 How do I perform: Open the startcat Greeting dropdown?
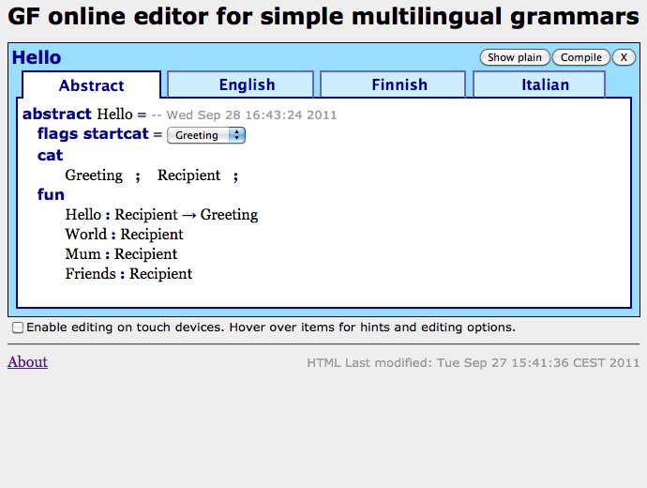(x=205, y=135)
